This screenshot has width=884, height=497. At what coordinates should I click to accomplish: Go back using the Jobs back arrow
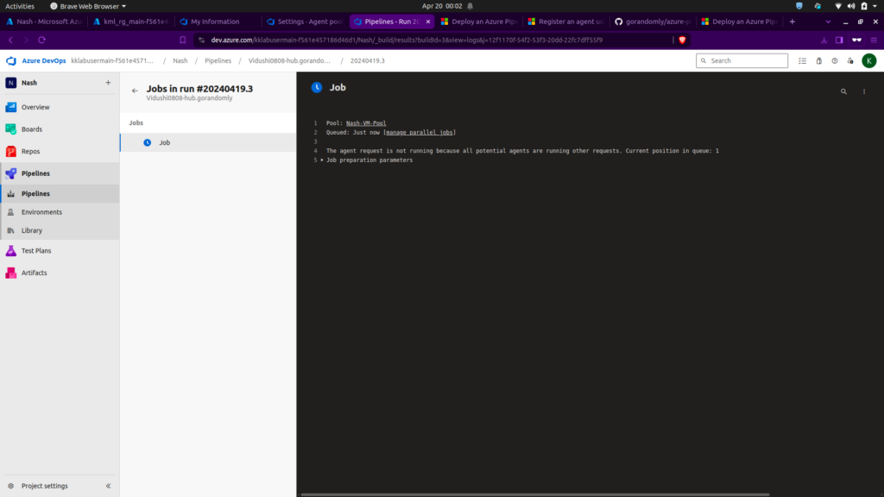(x=135, y=91)
